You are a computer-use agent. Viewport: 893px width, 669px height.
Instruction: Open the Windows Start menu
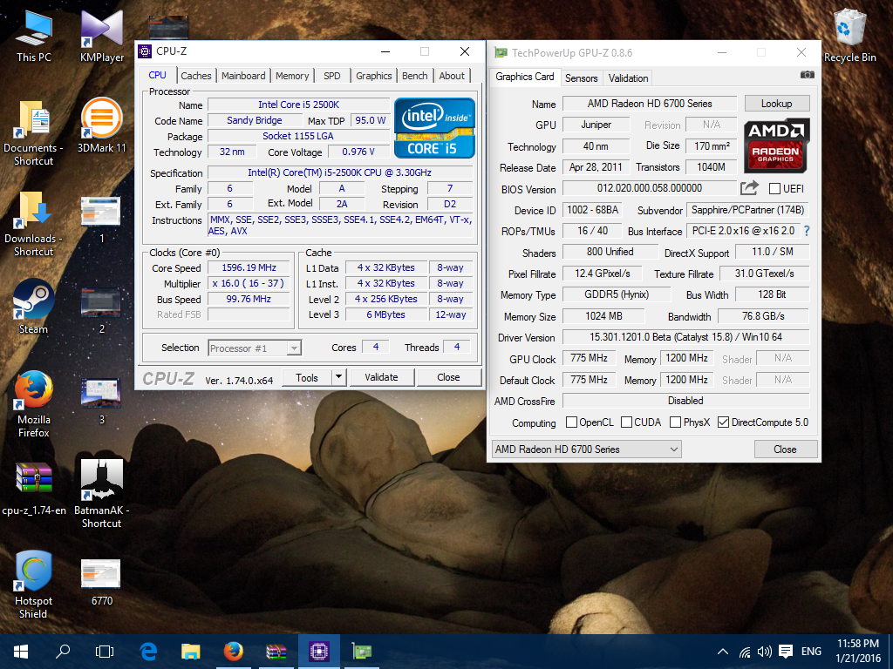pos(21,652)
